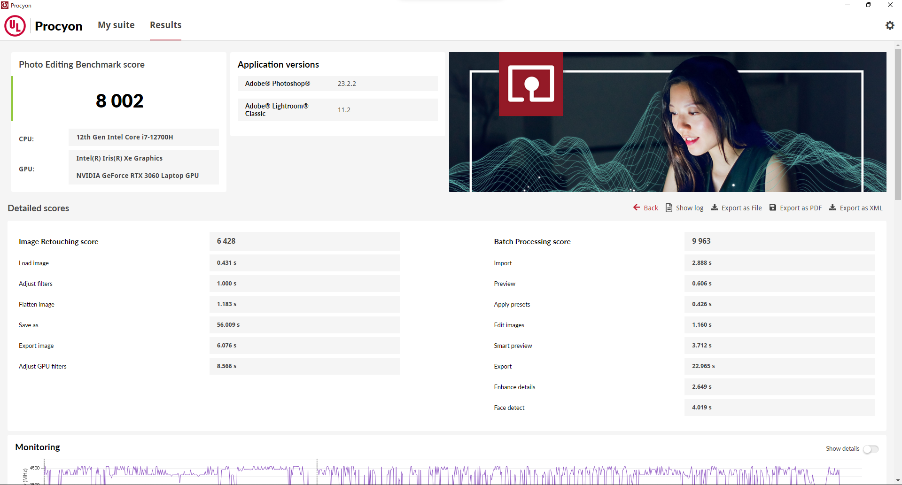Click the CPU name 12th Gen Intel Core i7-12700H
The width and height of the screenshot is (902, 485).
click(124, 137)
